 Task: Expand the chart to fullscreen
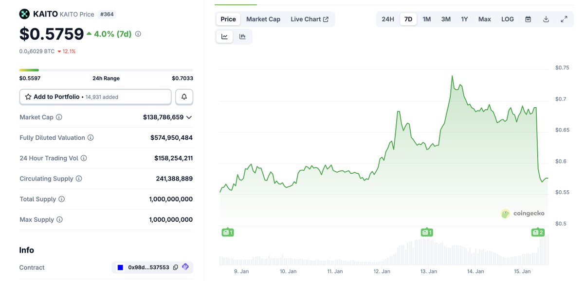[564, 19]
